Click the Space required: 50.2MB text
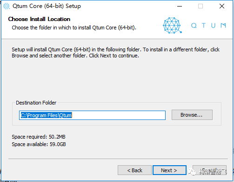 point(39,137)
